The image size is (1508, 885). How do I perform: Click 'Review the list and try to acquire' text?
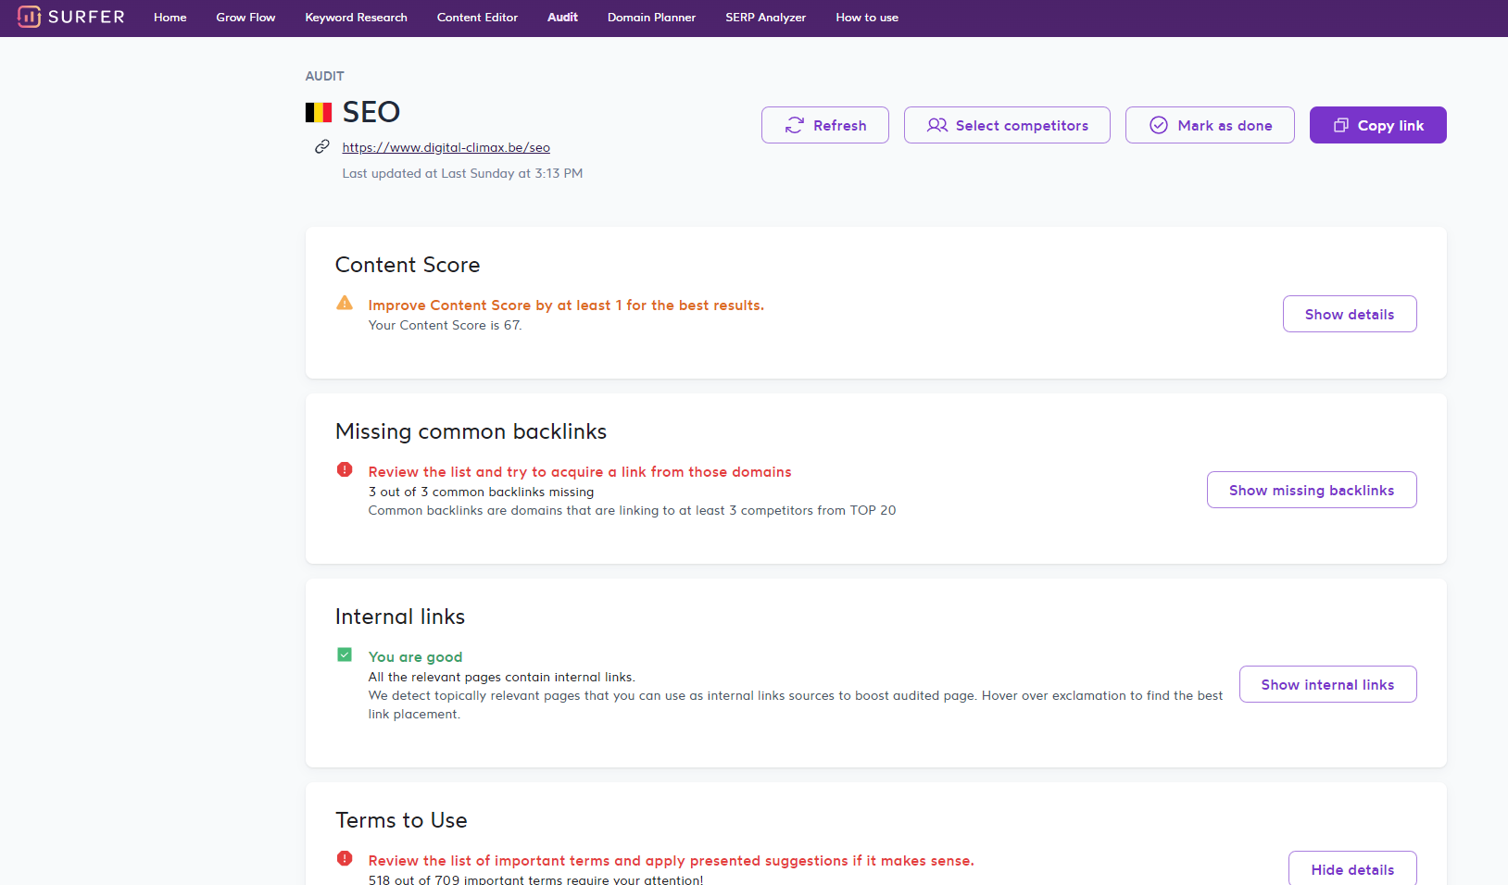tap(580, 472)
